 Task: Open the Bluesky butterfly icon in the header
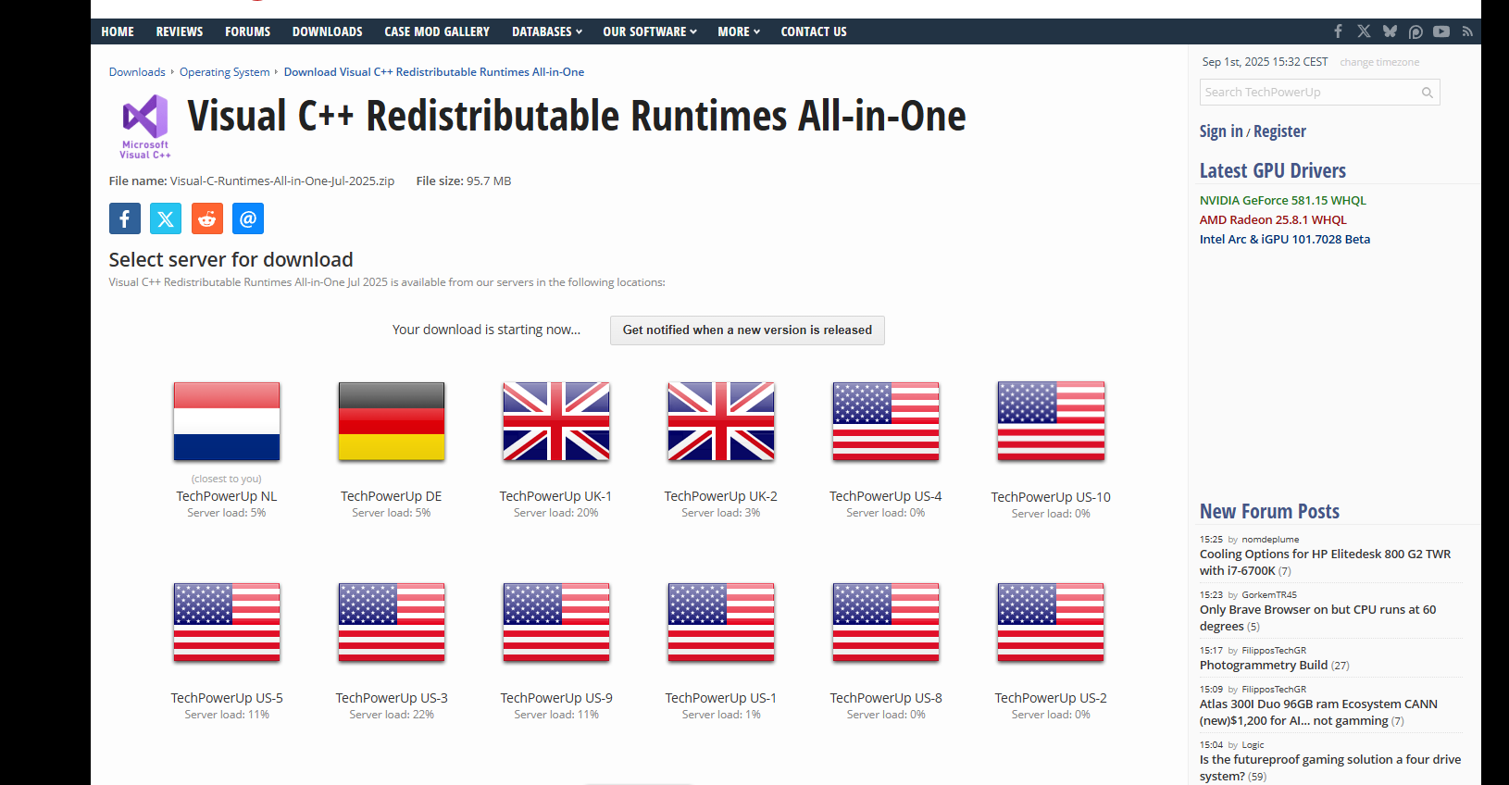click(1390, 31)
